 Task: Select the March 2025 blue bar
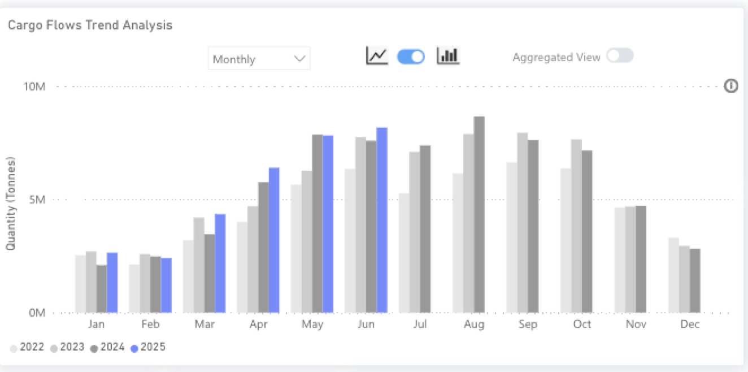[220, 263]
